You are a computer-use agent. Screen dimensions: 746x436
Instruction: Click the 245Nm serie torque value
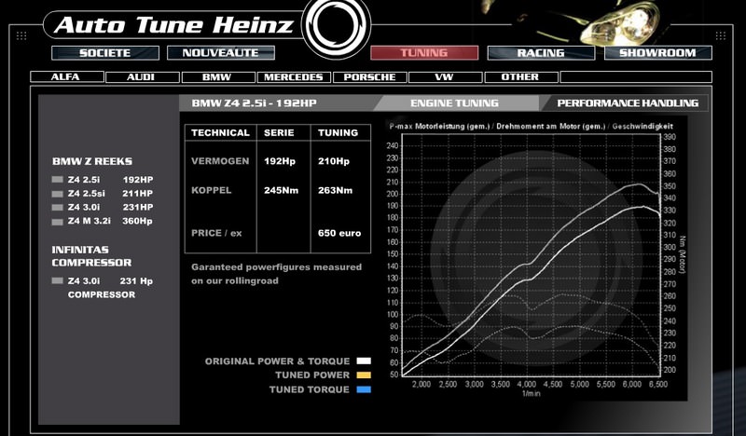coord(282,191)
